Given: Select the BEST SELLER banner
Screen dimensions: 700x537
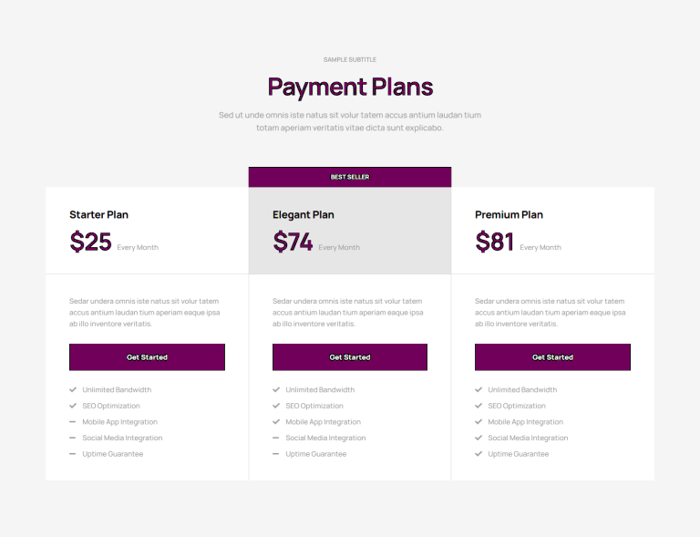Looking at the screenshot, I should pos(350,177).
